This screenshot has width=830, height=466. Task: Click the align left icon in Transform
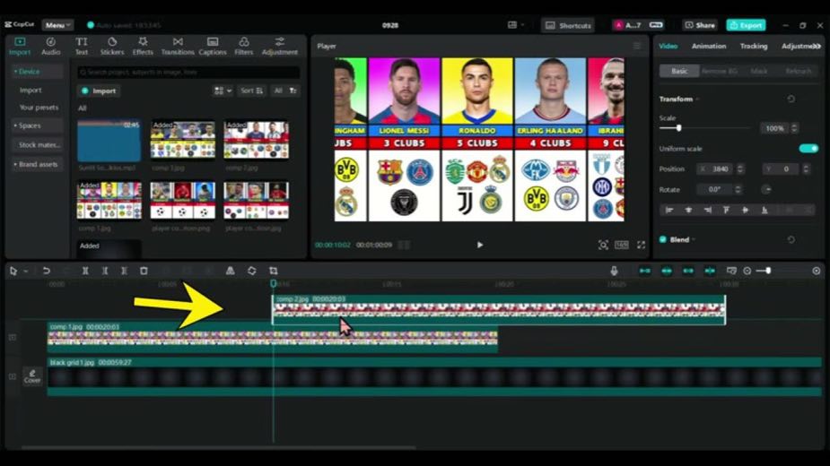pos(669,210)
